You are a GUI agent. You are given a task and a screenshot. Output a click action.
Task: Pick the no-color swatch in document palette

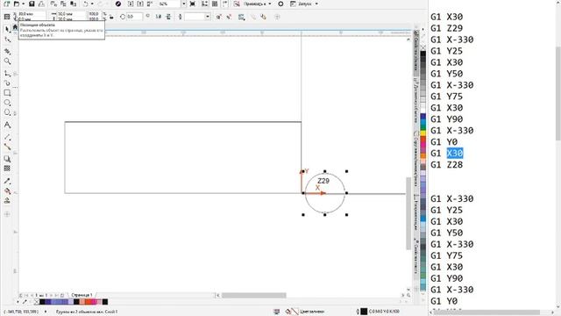coord(37,302)
